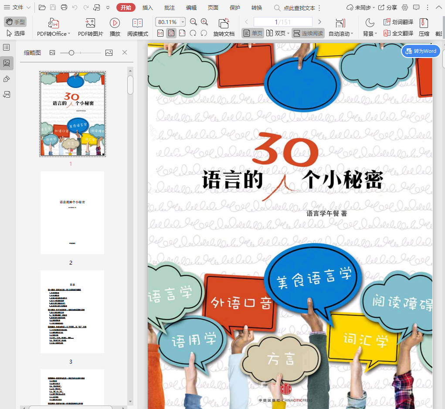Viewport: 445px width, 409px height.
Task: Toggle 单页 single page view
Action: [253, 33]
